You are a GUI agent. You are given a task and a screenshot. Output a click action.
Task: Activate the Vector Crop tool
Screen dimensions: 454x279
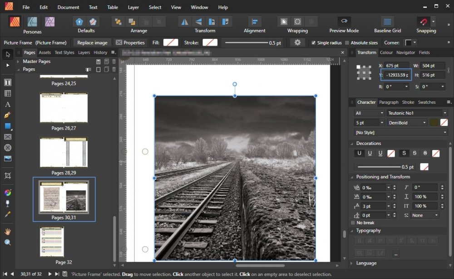point(7,175)
